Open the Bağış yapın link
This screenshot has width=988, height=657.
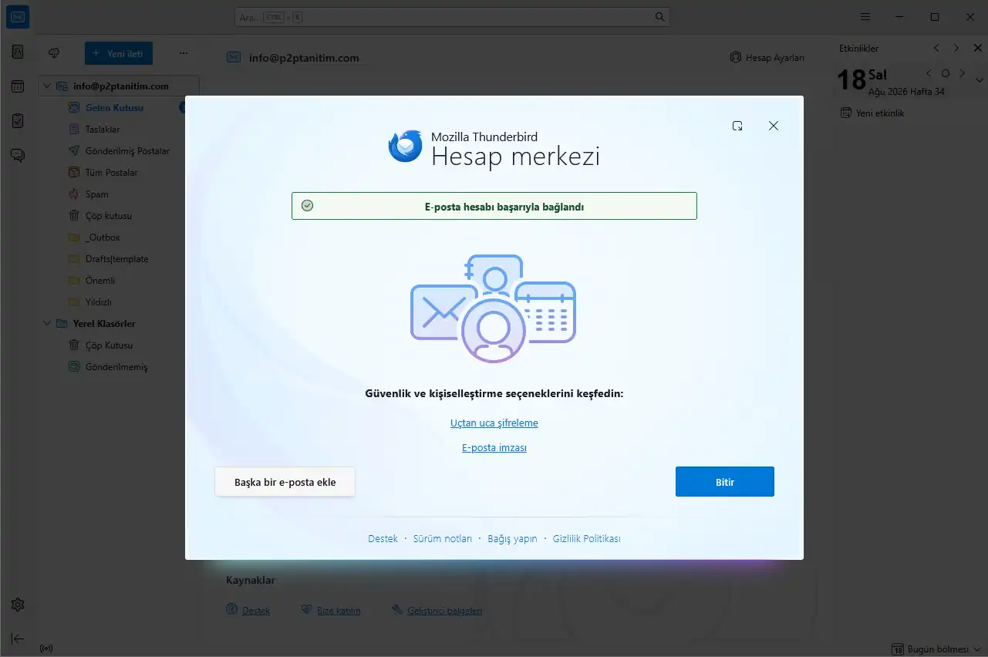coord(512,539)
